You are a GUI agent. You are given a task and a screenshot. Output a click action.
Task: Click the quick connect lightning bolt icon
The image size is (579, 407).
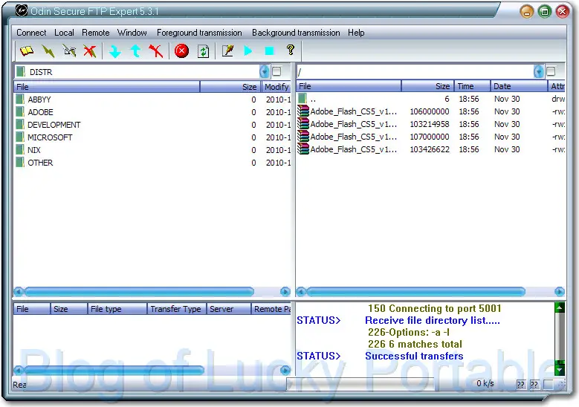tap(48, 51)
